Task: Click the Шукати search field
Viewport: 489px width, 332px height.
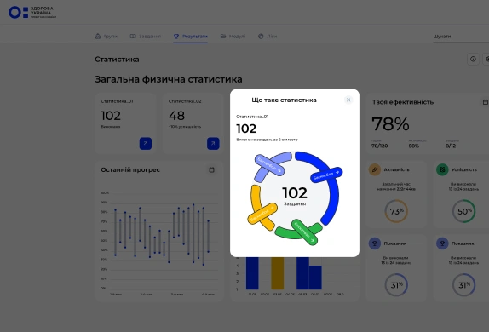Action: click(461, 37)
